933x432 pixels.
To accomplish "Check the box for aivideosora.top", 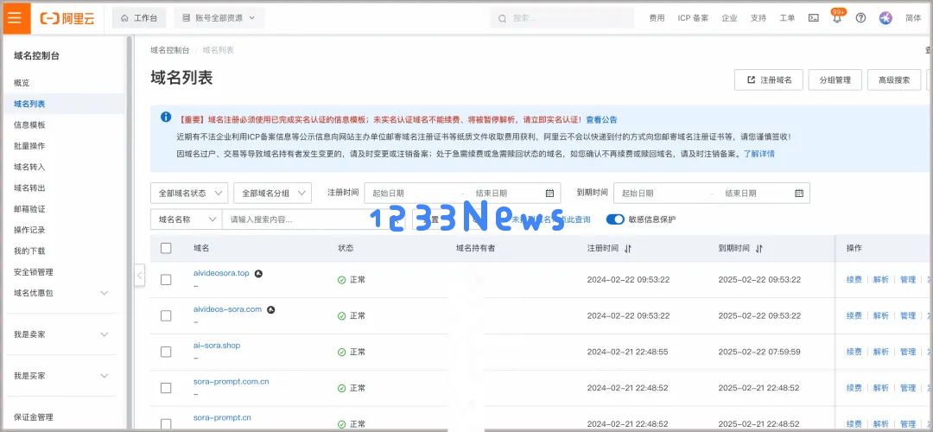I will tap(166, 280).
